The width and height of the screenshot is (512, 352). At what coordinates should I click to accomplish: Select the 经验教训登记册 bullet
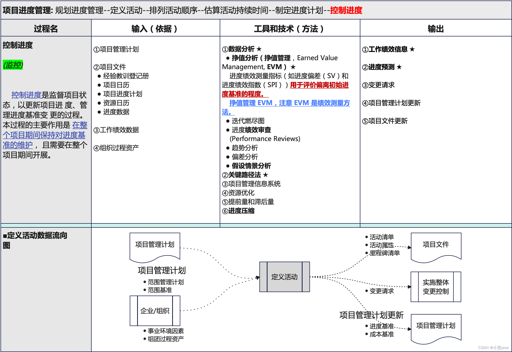click(x=123, y=76)
